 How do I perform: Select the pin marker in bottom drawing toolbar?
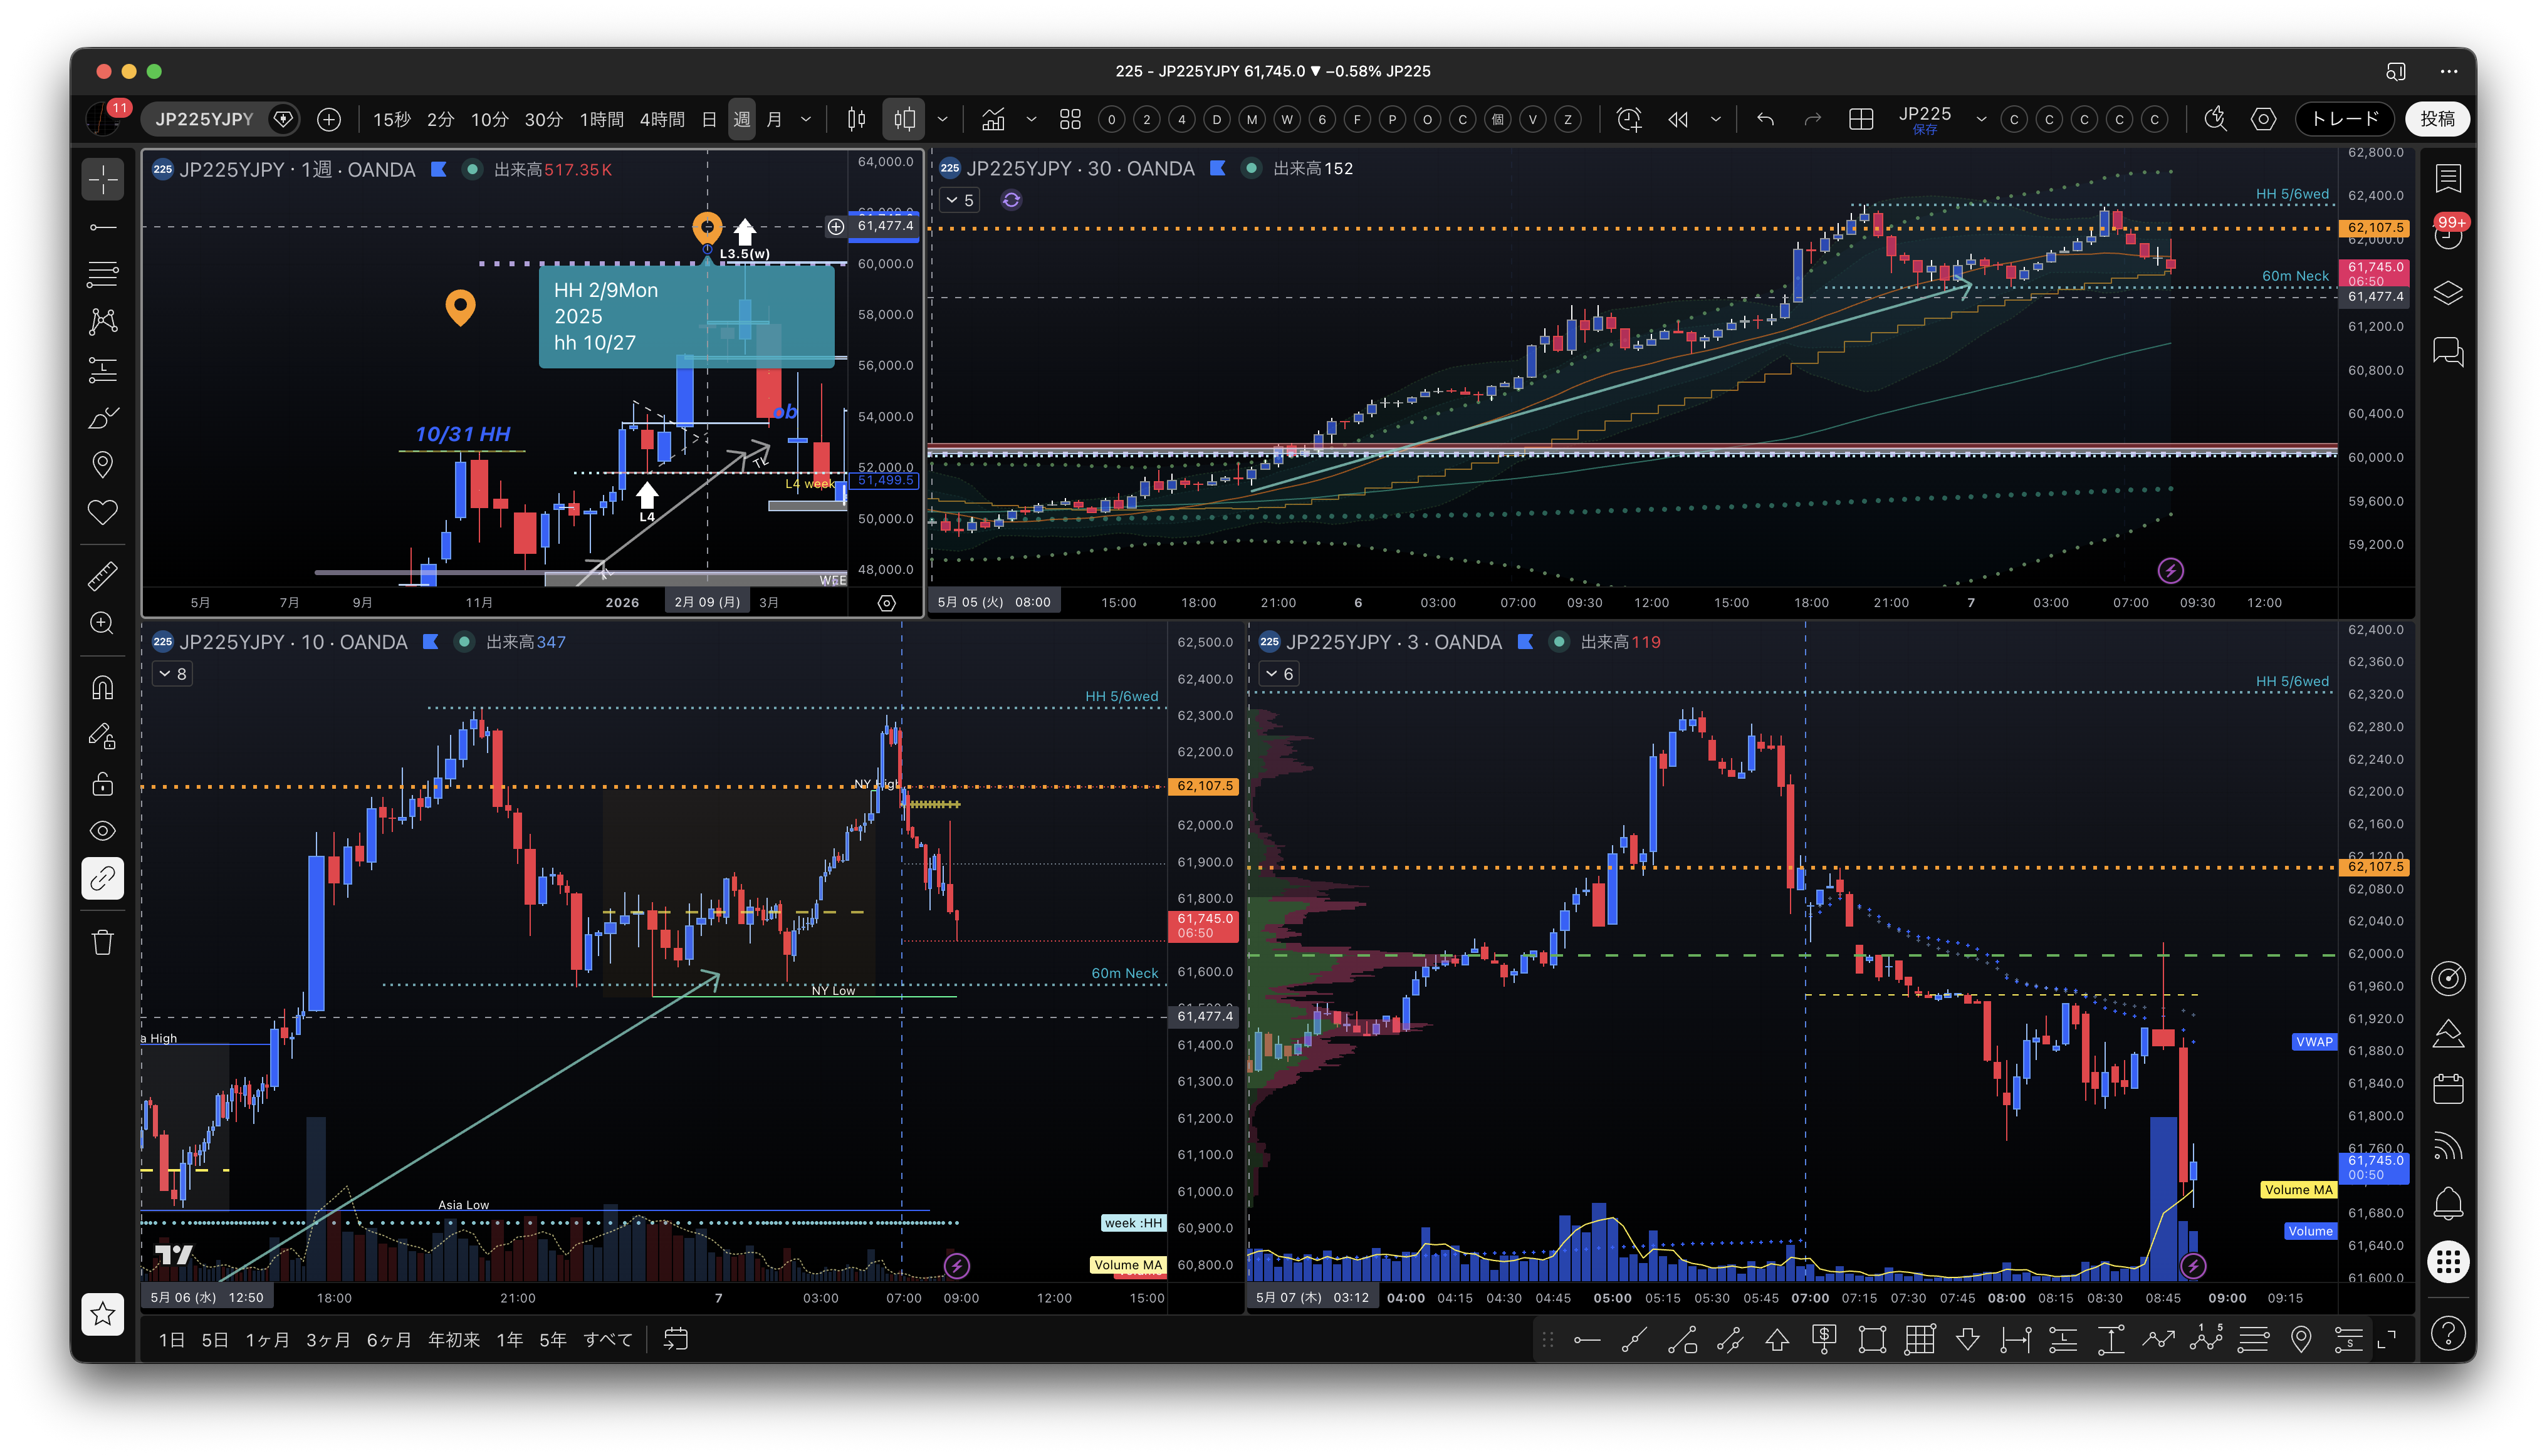2301,1339
